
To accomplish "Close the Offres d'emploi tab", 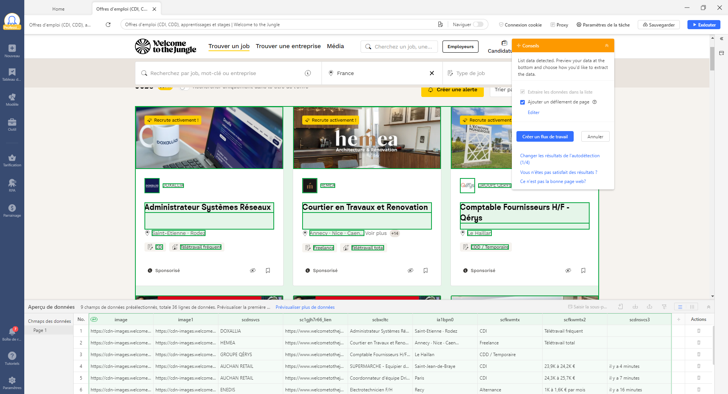I will tap(154, 9).
